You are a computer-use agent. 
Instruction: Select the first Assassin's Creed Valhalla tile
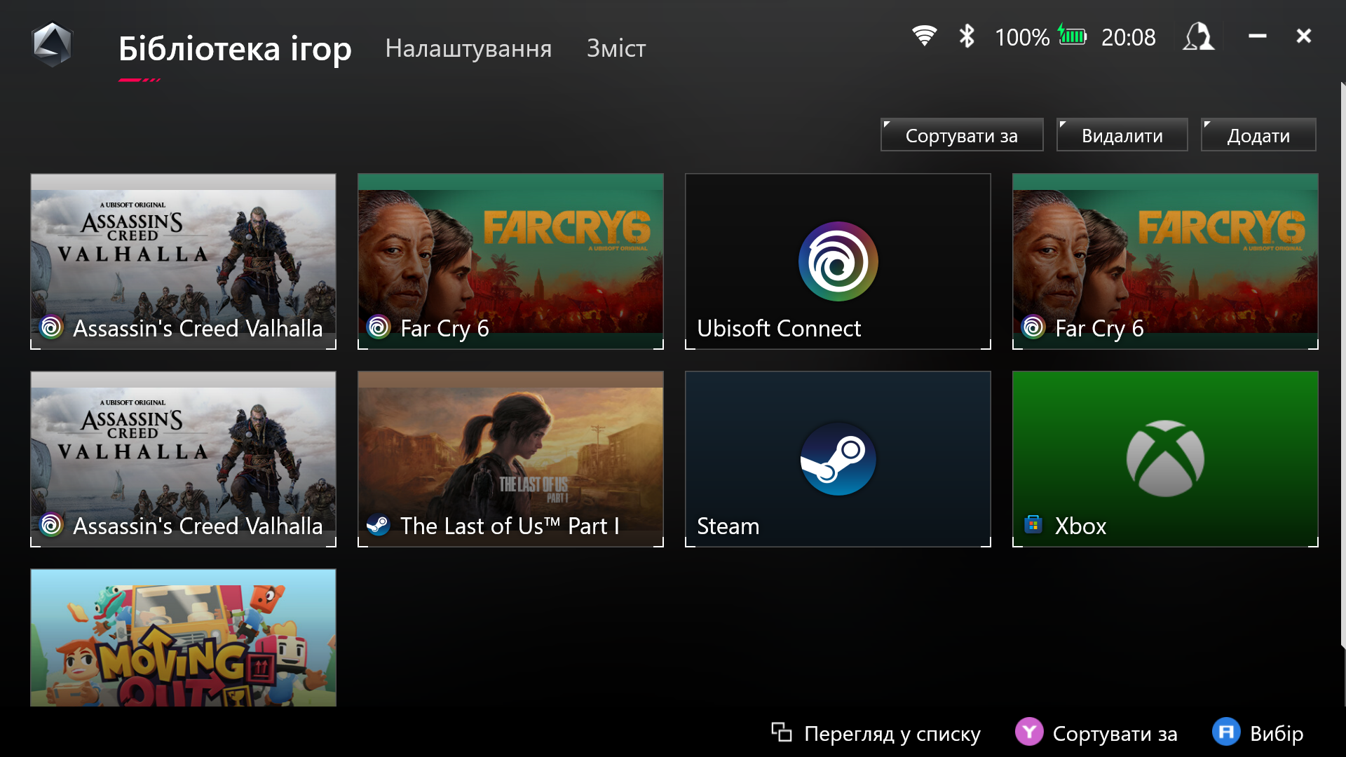point(183,261)
